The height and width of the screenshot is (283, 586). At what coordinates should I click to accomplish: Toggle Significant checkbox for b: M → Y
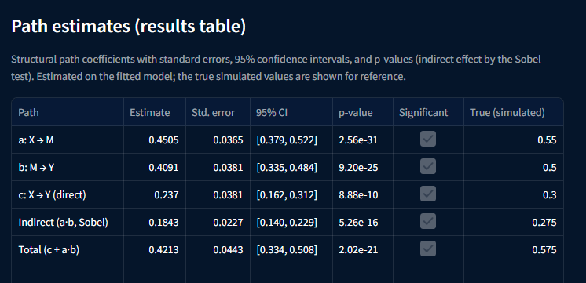428,166
